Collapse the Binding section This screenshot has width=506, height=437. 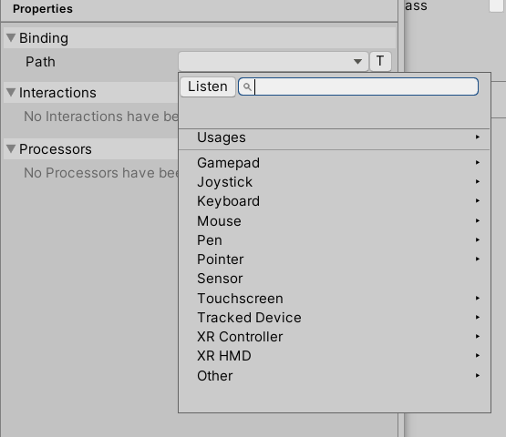coord(11,38)
